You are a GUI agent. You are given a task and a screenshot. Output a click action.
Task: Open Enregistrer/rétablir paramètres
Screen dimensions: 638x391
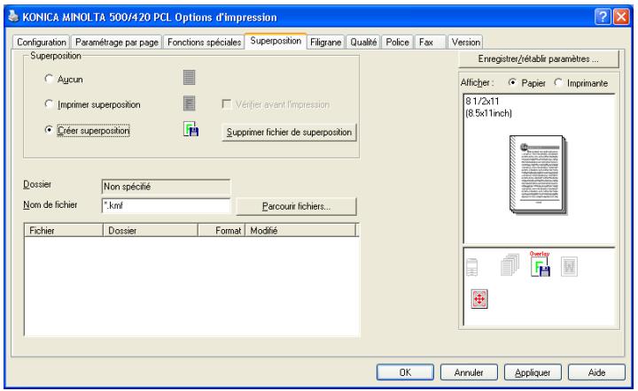[x=539, y=59]
